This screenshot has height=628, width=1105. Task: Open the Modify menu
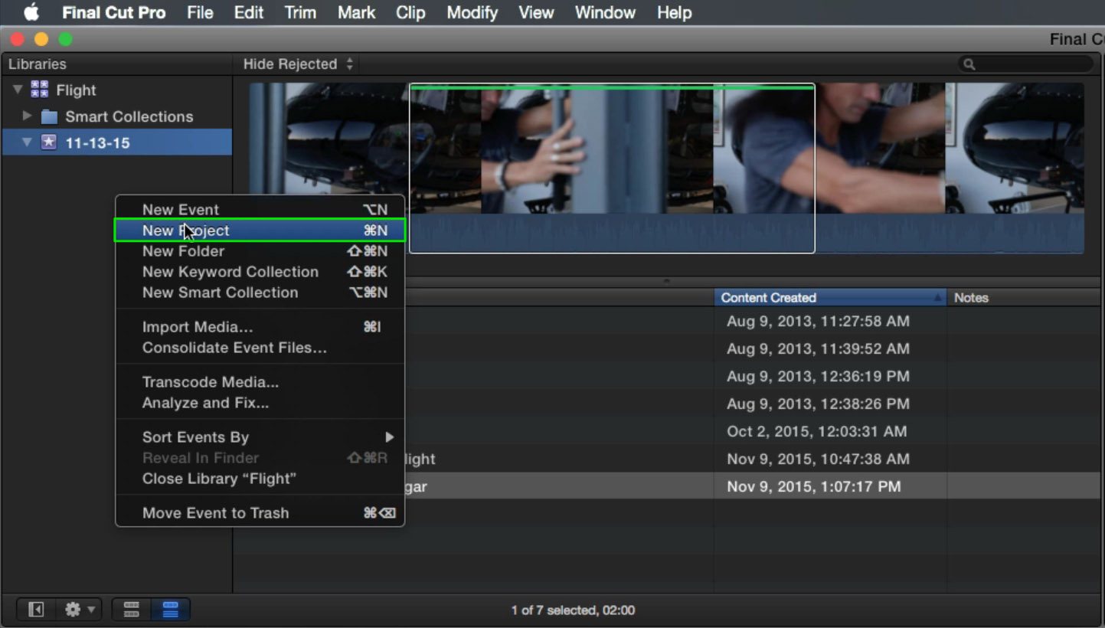point(472,12)
